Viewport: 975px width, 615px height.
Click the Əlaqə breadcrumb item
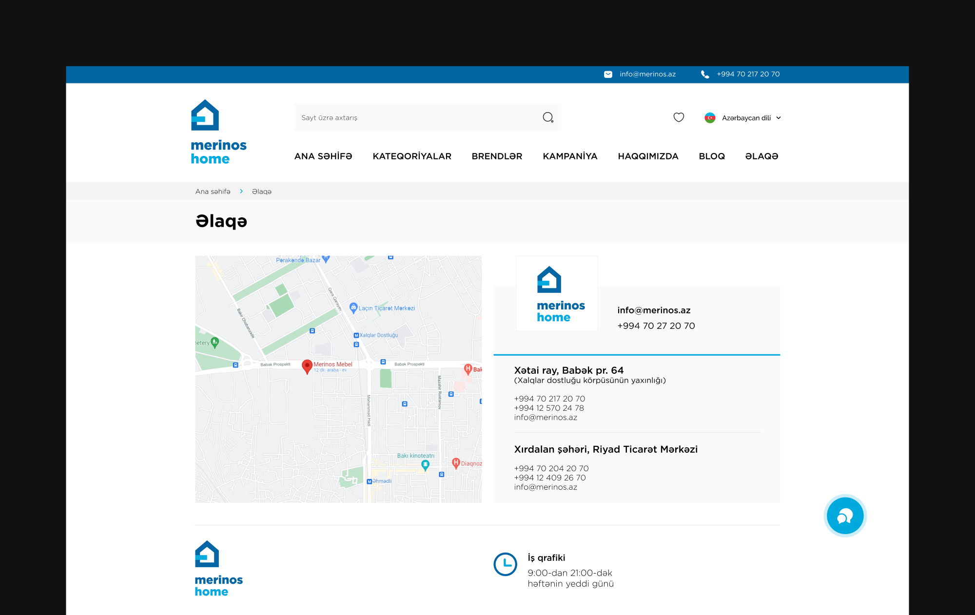pyautogui.click(x=262, y=192)
